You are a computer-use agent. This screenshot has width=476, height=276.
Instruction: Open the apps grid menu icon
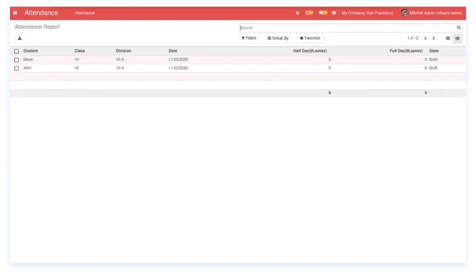15,13
